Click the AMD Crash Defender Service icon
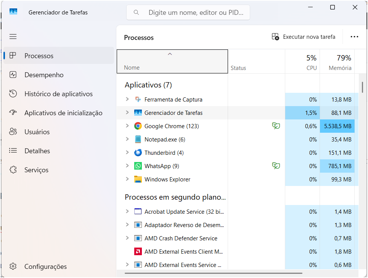The height and width of the screenshot is (278, 368). coord(138,238)
